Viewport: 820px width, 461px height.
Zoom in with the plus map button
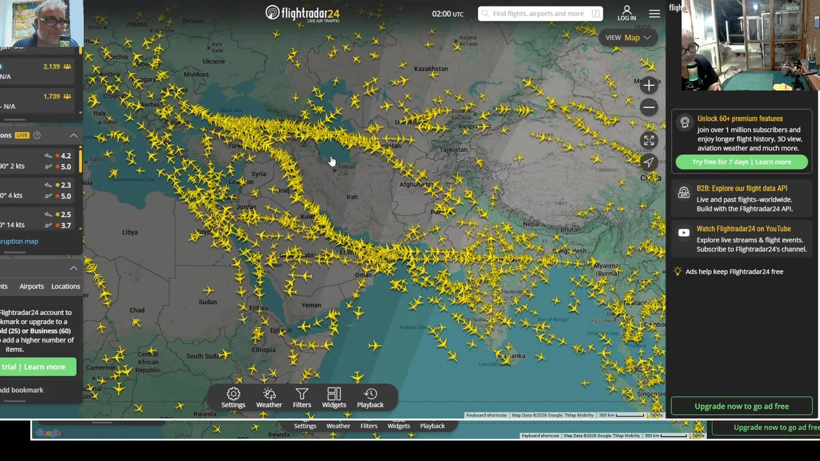pyautogui.click(x=649, y=85)
